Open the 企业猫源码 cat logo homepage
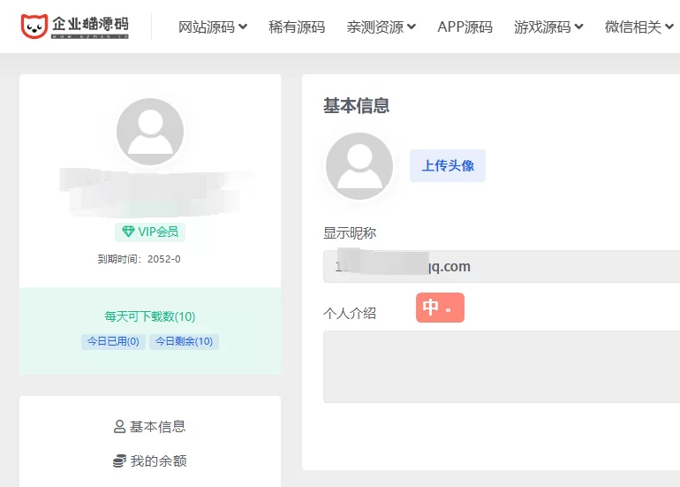 point(74,27)
